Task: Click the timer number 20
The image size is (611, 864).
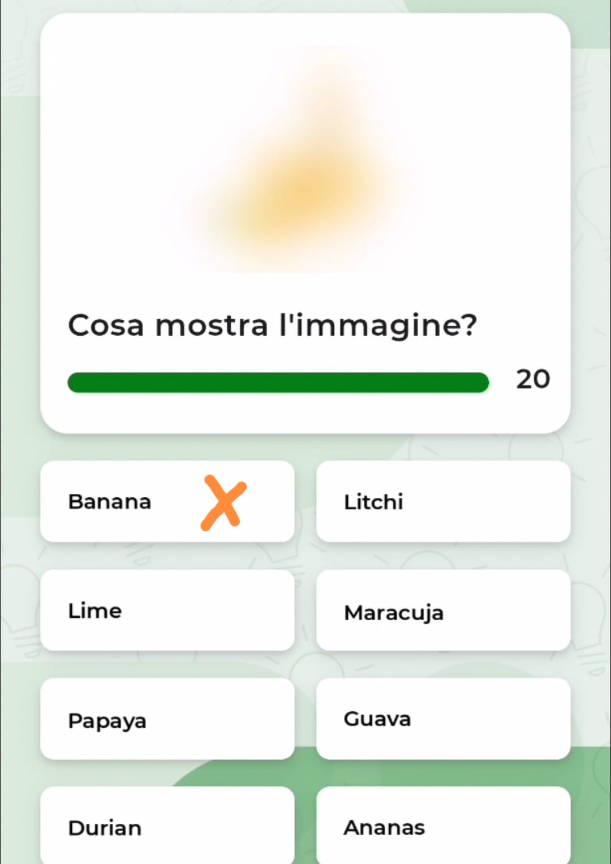Action: click(532, 379)
